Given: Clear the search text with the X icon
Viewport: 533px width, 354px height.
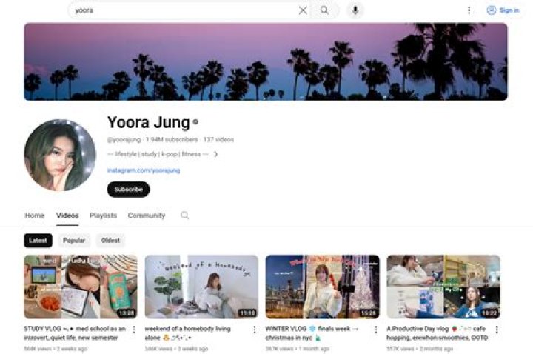Looking at the screenshot, I should [x=303, y=10].
